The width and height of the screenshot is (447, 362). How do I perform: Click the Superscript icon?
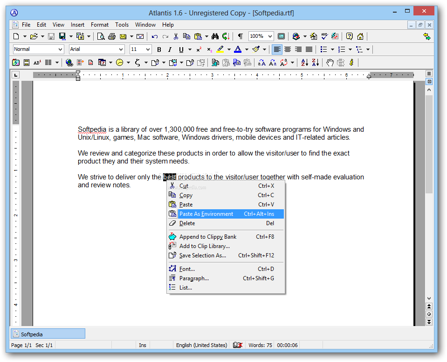click(199, 50)
